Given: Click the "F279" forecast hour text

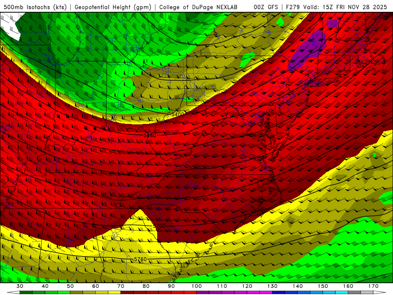Looking at the screenshot, I should coord(293,7).
